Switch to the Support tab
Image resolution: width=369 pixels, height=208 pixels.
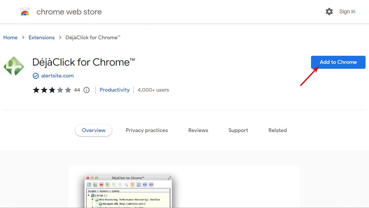[x=238, y=130]
